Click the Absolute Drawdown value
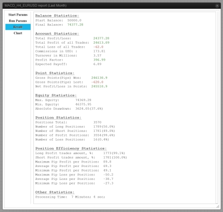Image resolution: width=223 pixels, height=212 pixels. (x=89, y=109)
